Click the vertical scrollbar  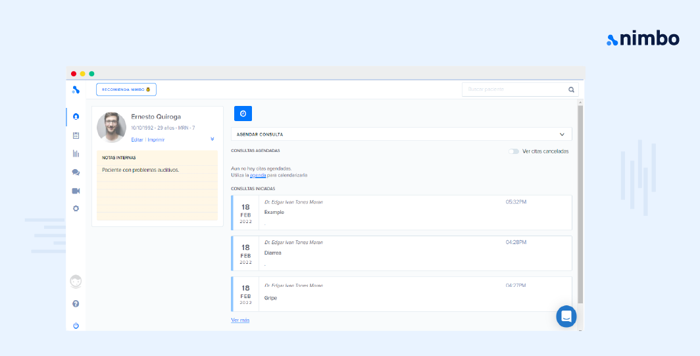click(580, 205)
